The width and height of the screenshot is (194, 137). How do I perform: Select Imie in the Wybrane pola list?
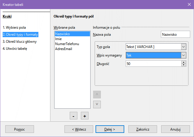point(58,39)
